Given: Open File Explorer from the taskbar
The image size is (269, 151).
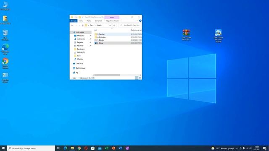Looking at the screenshot, I should coord(72,148).
